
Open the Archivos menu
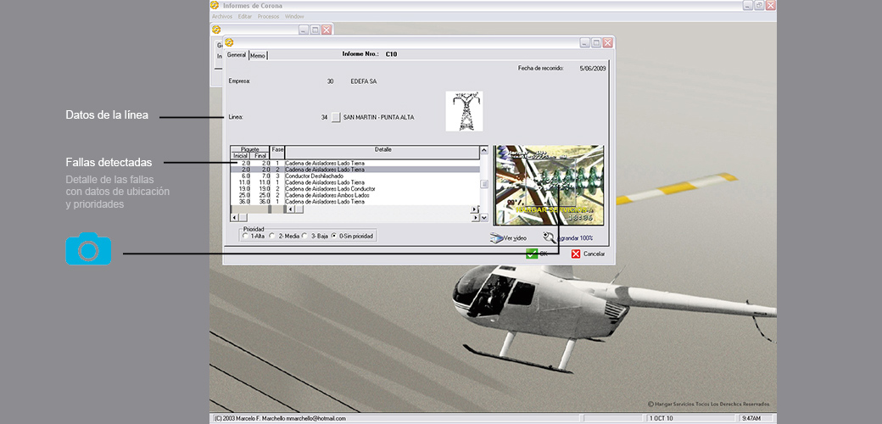point(221,16)
